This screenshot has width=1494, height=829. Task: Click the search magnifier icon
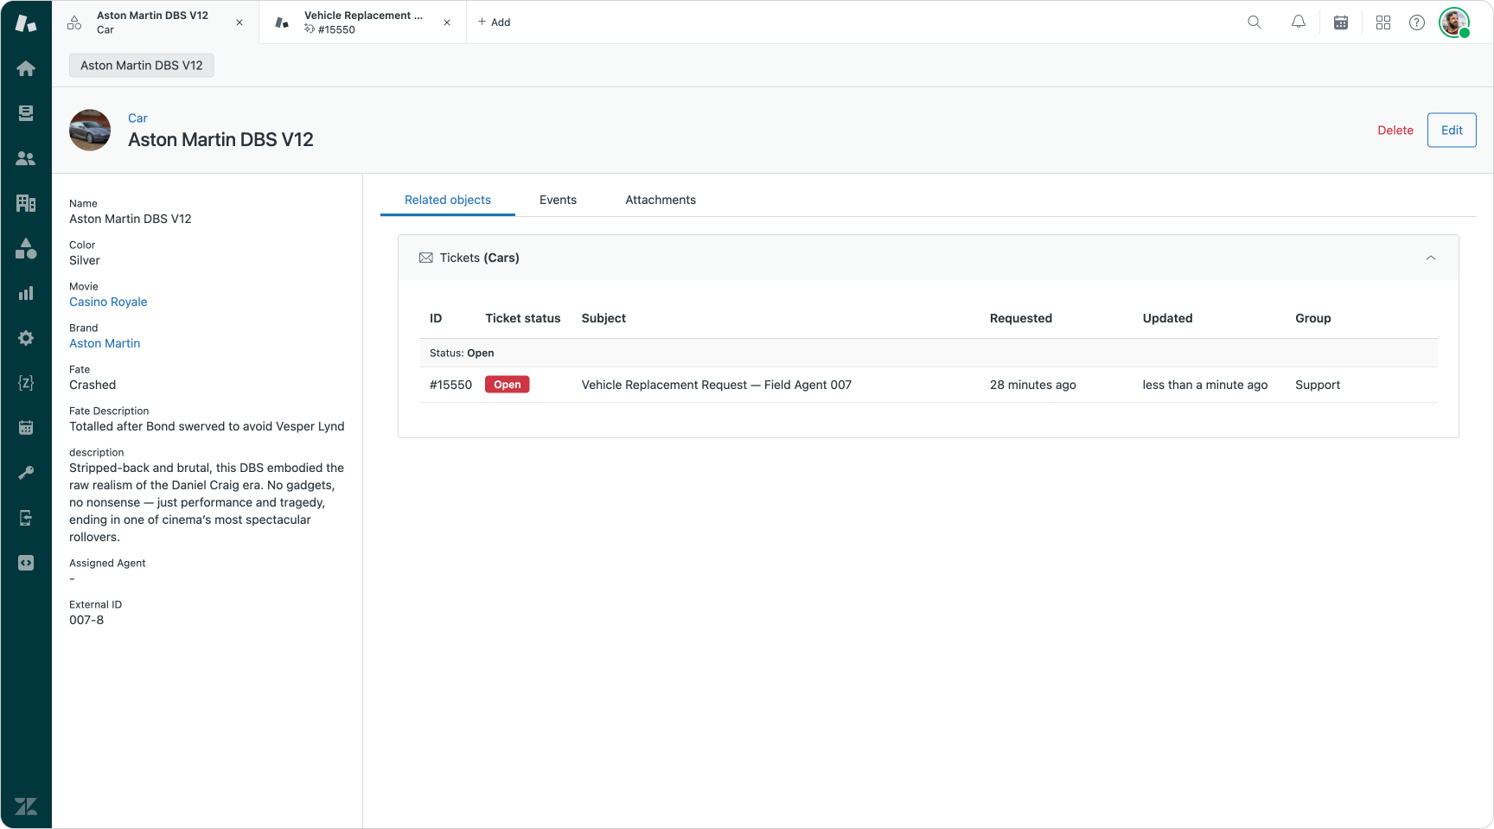1255,22
